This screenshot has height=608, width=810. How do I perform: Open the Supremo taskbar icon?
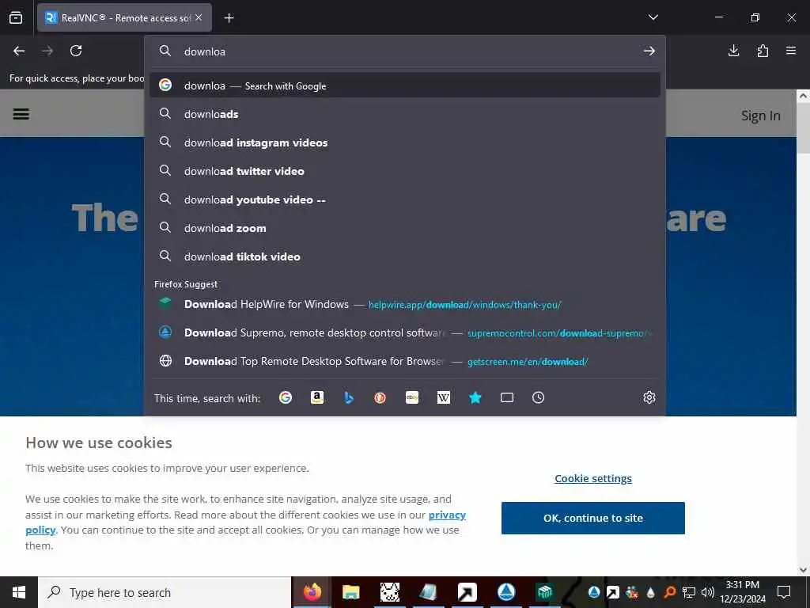tap(506, 592)
